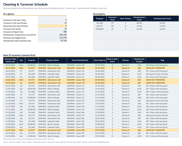Click the 'OK: 11 days until next guest' flag
Image resolution: width=182 pixels, height=146 pixels.
tap(162, 136)
